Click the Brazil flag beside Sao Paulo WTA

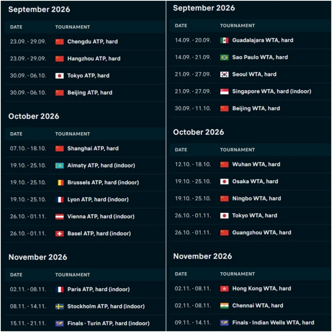pyautogui.click(x=224, y=58)
